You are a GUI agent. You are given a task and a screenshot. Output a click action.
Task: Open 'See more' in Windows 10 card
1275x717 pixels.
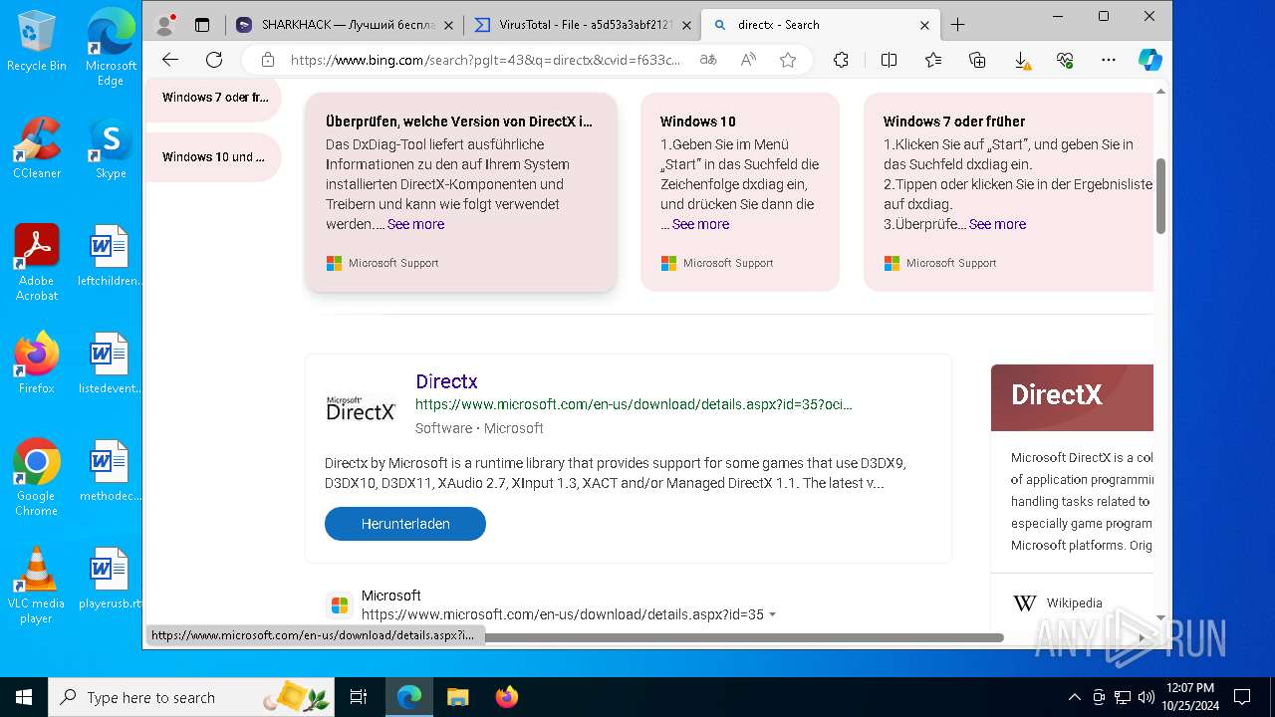(x=700, y=224)
